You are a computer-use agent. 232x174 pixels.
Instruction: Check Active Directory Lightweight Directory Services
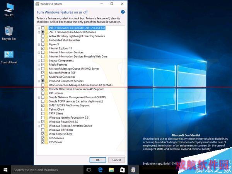(x=43, y=36)
